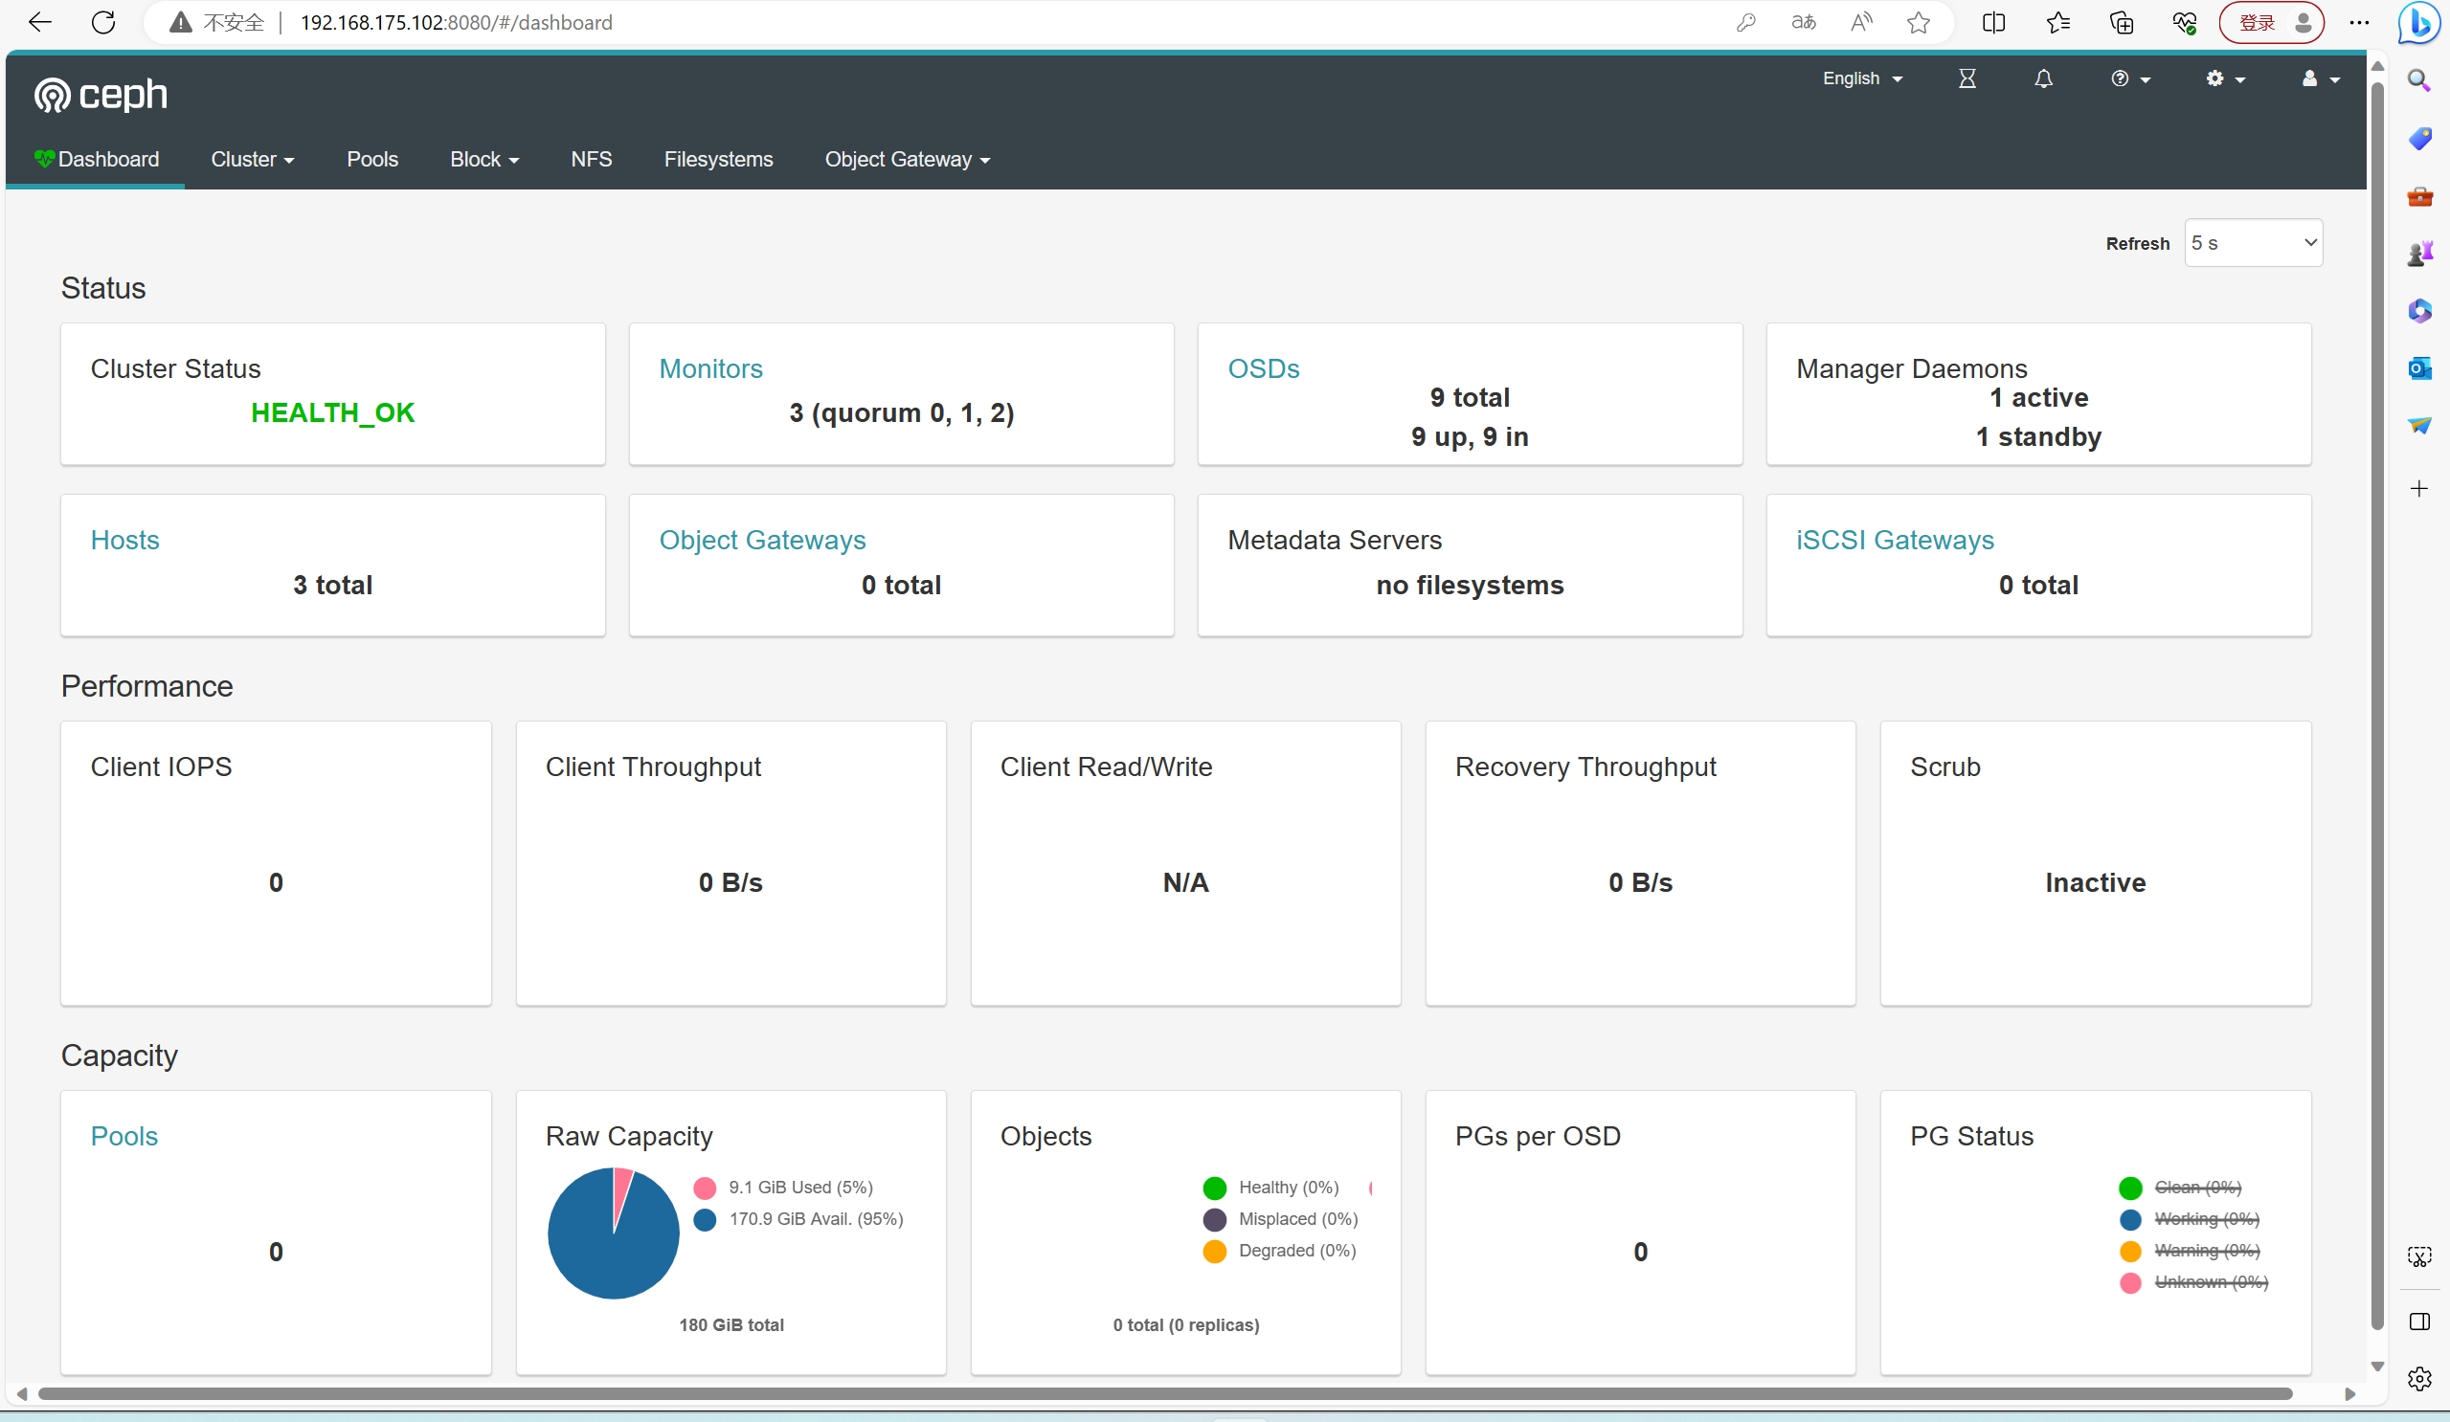The height and width of the screenshot is (1422, 2450).
Task: Click the task manager hourglass icon
Action: 1966,78
